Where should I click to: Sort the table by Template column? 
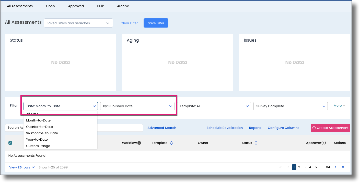click(171, 143)
